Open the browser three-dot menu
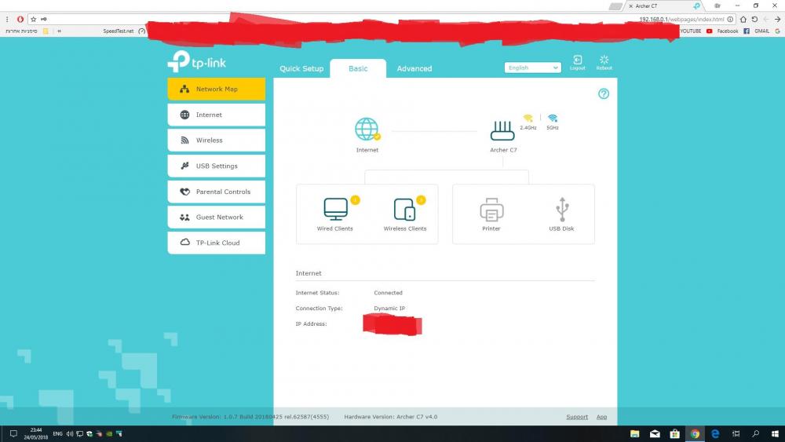Image resolution: width=785 pixels, height=442 pixels. tap(7, 19)
